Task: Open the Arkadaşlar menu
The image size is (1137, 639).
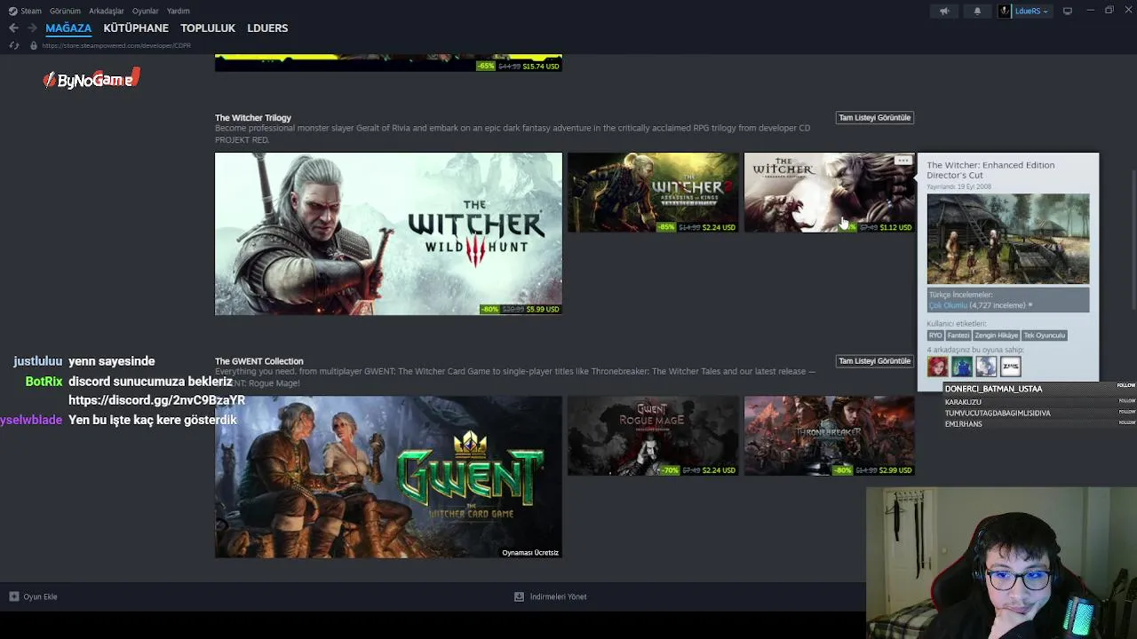Action: click(x=107, y=11)
